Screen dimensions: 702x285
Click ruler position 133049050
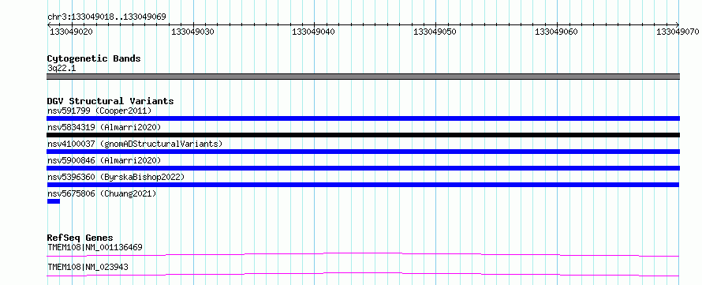tap(435, 32)
